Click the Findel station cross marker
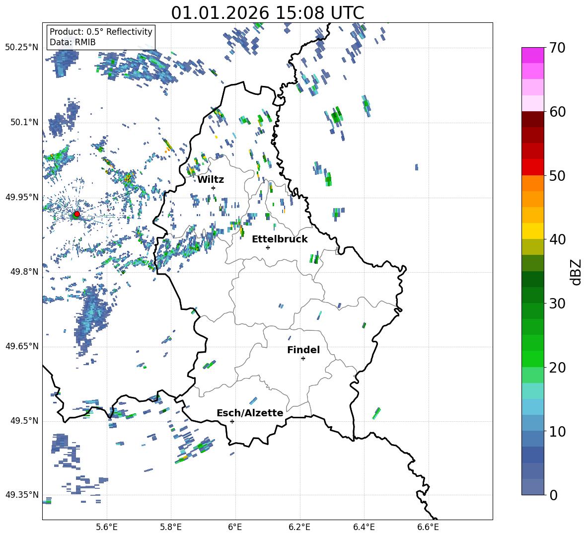Screen dimensions: 588x537 pos(303,359)
